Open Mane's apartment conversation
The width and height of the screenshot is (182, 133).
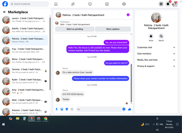pyautogui.click(x=24, y=61)
